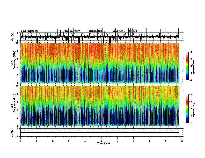Viewport: 205px width, 158px height.
Task: Click the "-3" label on ch.2 color bar
Action: pos(191,95)
